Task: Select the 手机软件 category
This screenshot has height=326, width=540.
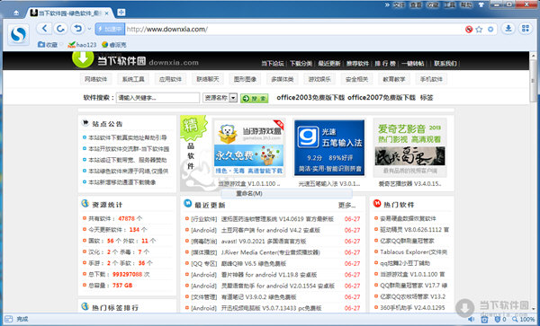Action: pos(431,79)
